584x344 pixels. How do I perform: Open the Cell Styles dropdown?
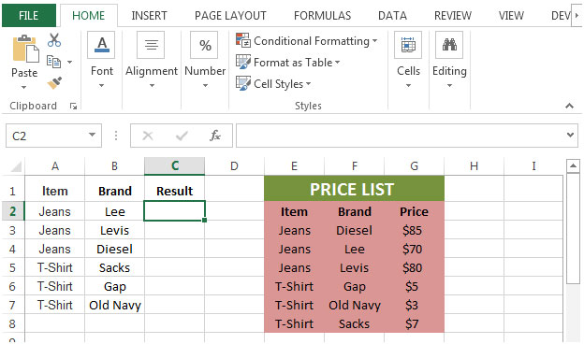[x=273, y=84]
